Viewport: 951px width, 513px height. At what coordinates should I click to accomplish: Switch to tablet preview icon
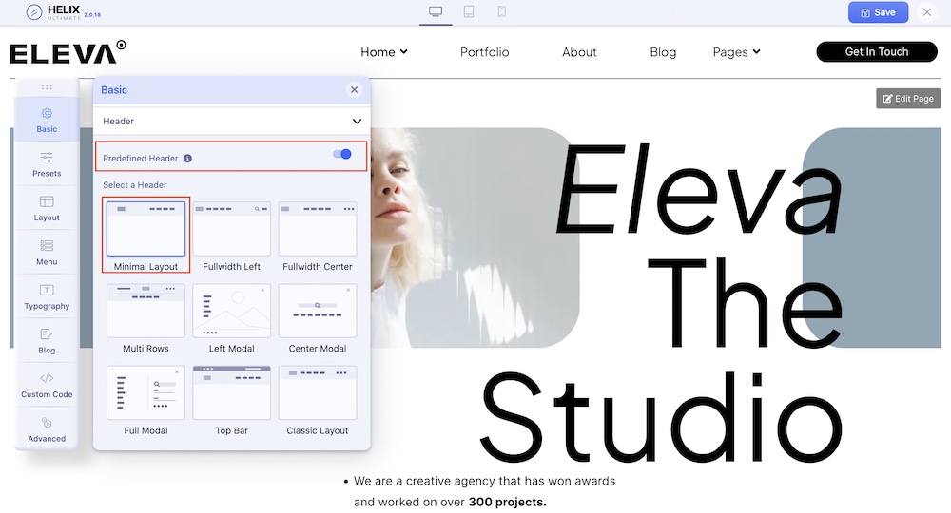coord(469,11)
